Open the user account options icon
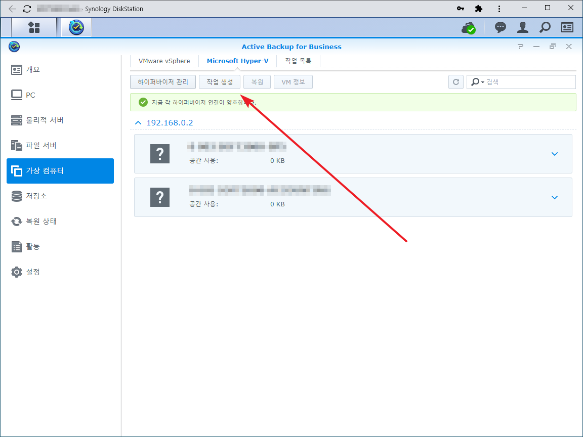The width and height of the screenshot is (583, 437). click(x=523, y=27)
